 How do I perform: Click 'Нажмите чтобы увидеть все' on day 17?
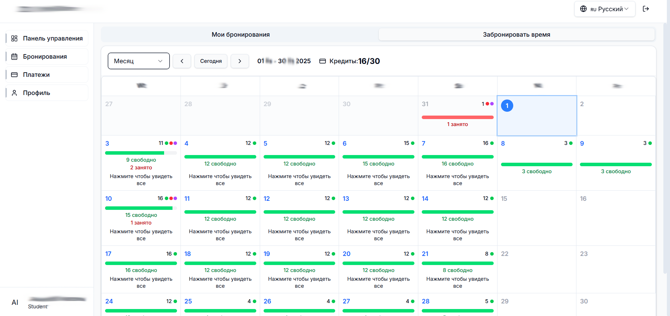click(x=141, y=282)
